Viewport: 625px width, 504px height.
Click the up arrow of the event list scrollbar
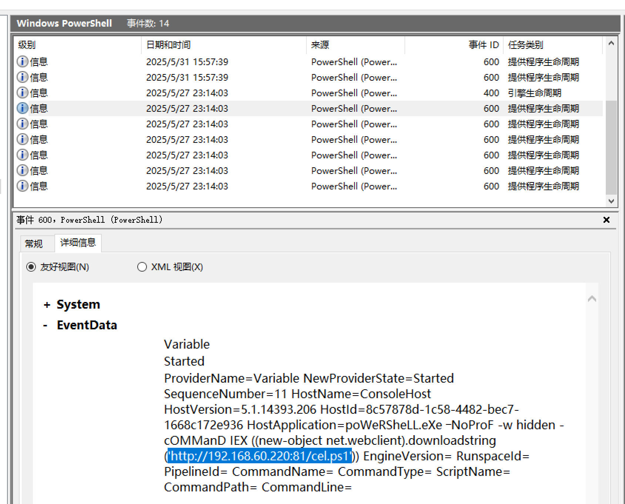click(611, 43)
